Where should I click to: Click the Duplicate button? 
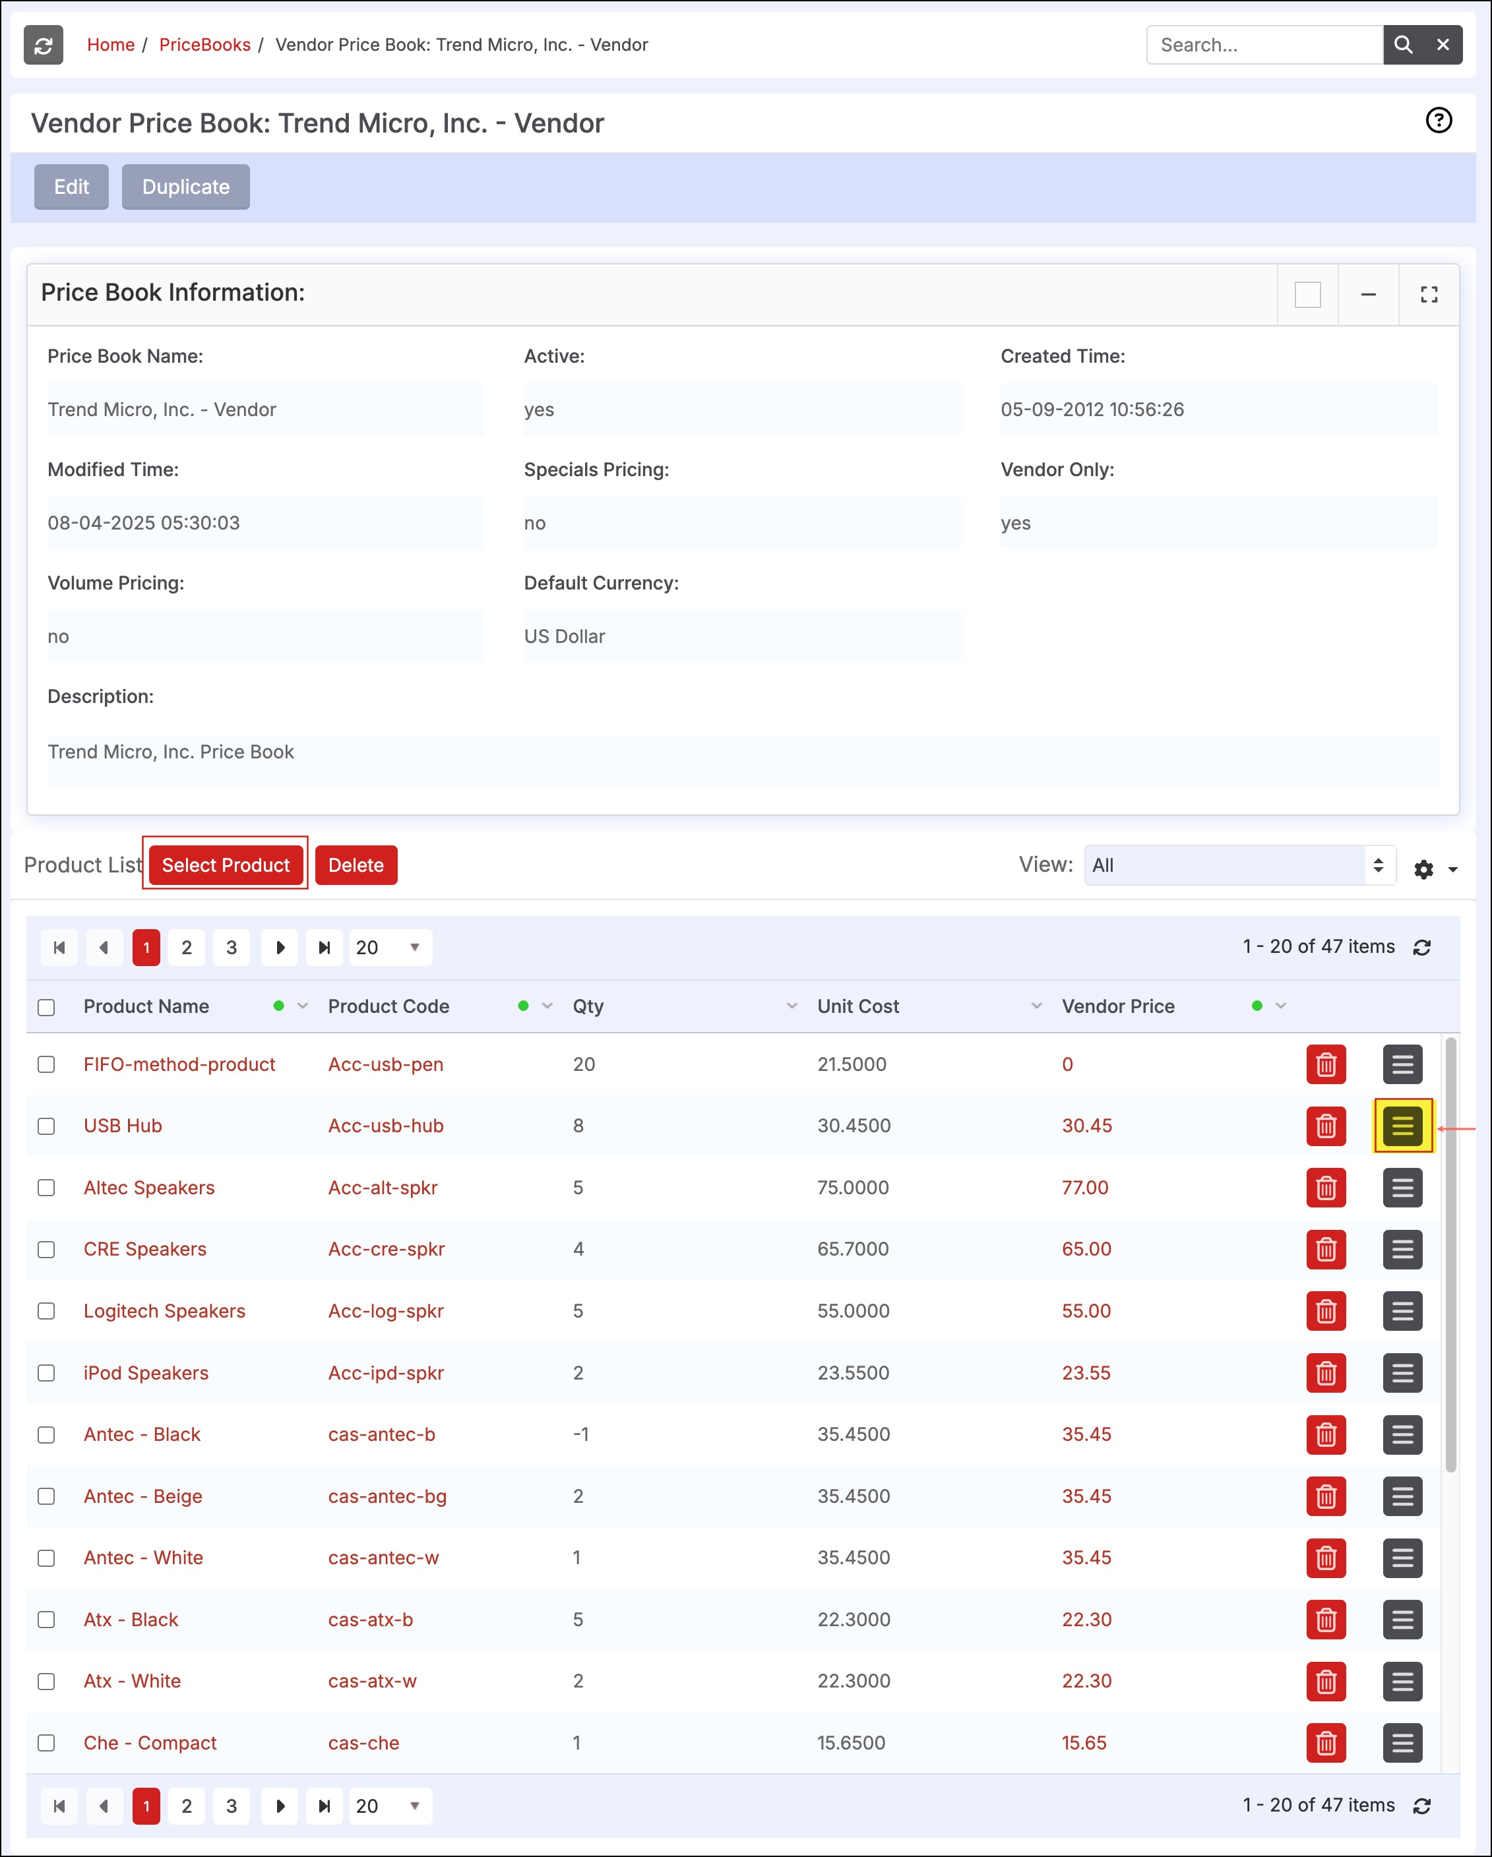(186, 187)
